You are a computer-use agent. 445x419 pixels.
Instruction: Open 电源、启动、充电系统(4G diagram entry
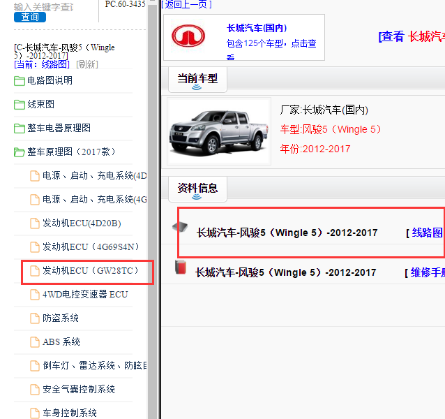click(94, 200)
